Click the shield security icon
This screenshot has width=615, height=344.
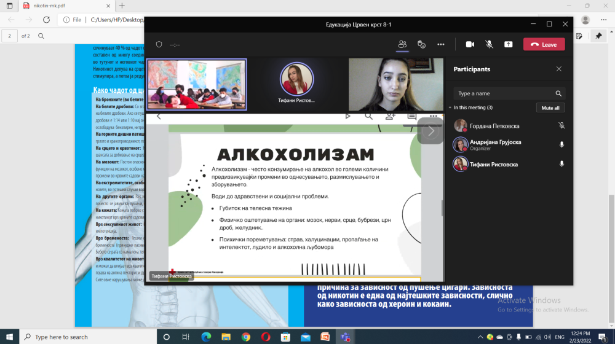[159, 44]
